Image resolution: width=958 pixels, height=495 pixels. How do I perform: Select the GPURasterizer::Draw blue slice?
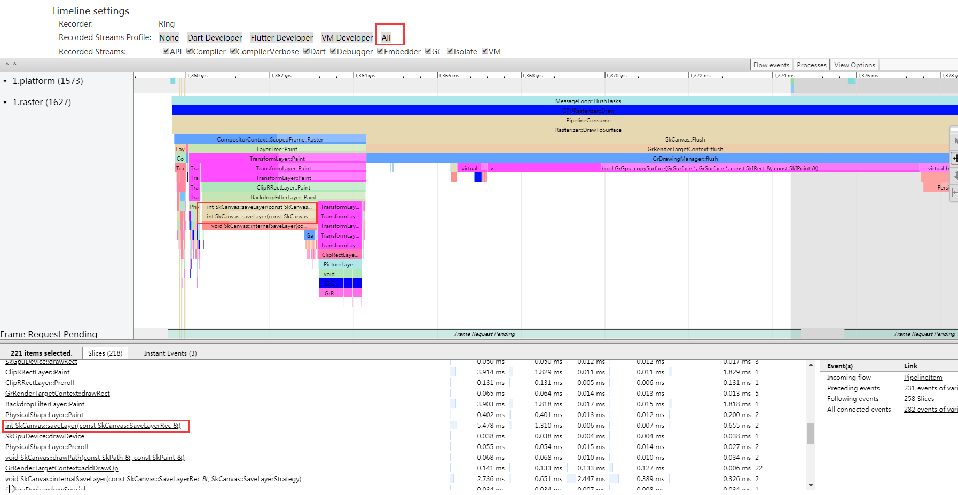click(564, 111)
